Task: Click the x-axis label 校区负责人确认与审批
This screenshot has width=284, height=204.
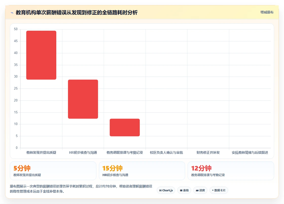Action: (x=166, y=152)
